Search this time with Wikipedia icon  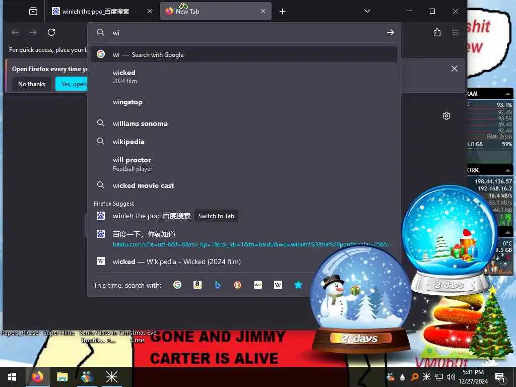click(x=278, y=285)
